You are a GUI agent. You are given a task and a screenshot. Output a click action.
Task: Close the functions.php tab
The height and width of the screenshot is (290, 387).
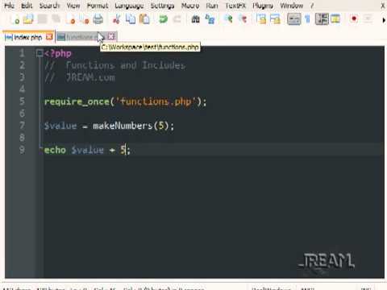point(111,36)
